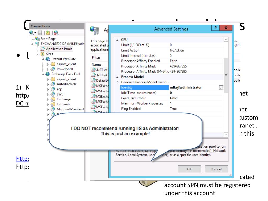
Task: Click the Connections pane header
Action: pos(57,26)
